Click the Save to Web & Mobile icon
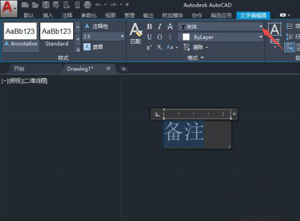300x221 pixels. pos(77,5)
